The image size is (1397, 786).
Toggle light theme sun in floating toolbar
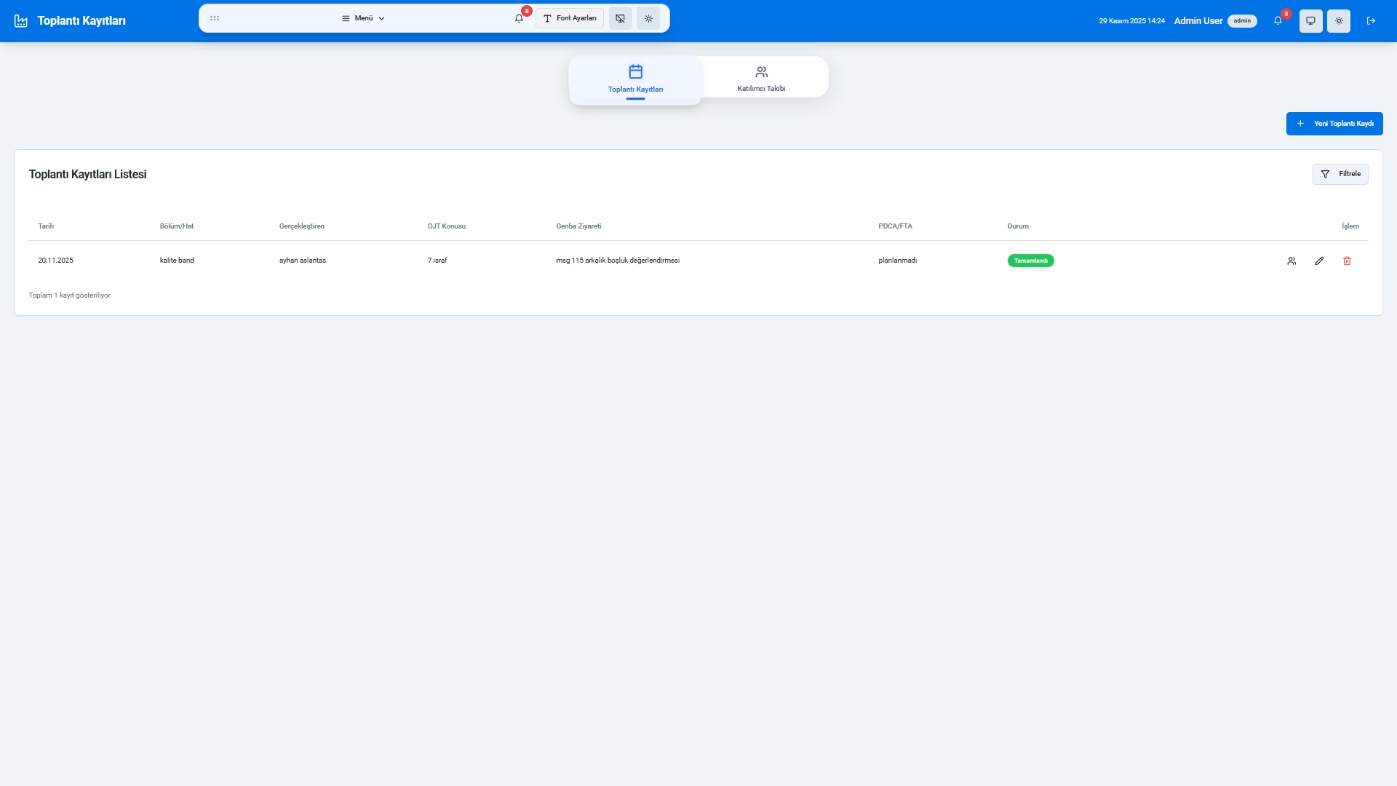click(648, 18)
